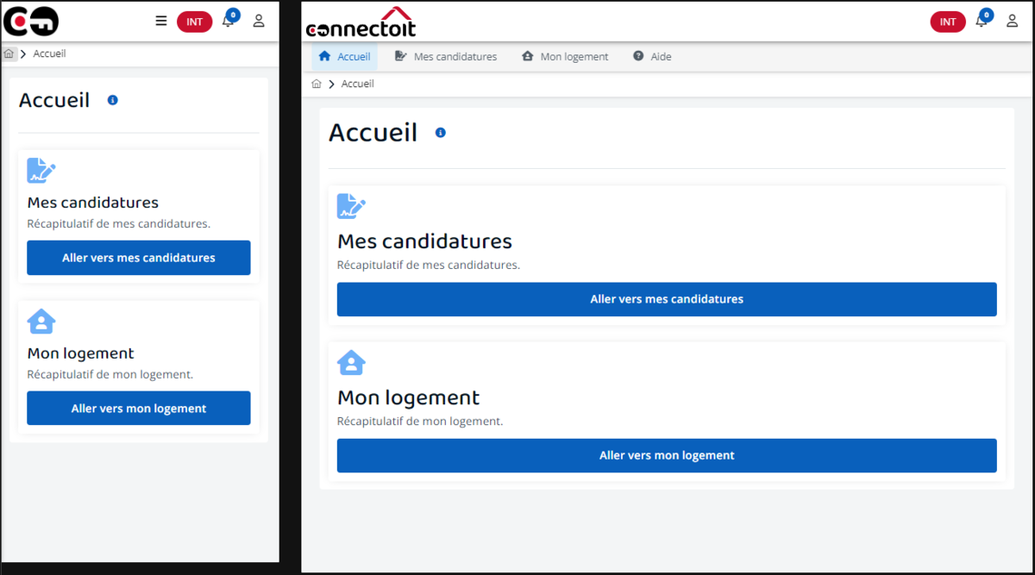The width and height of the screenshot is (1035, 575).
Task: Click desktop Aller vers mes candidatures button
Action: pyautogui.click(x=667, y=299)
